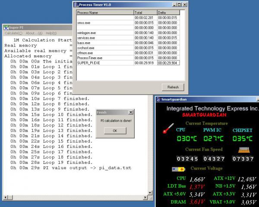Click the fan speed counter 07337
Image resolution: width=259 pixels, height=207 pixels.
[x=243, y=159]
